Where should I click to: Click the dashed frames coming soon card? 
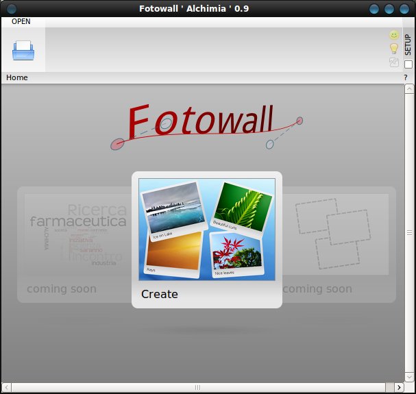[x=339, y=245]
